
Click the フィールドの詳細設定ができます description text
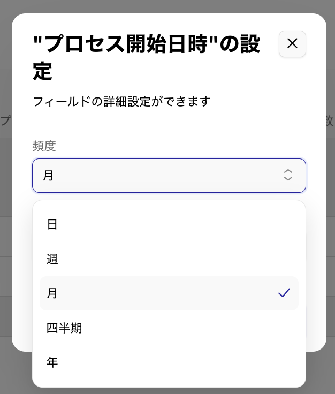(x=121, y=101)
